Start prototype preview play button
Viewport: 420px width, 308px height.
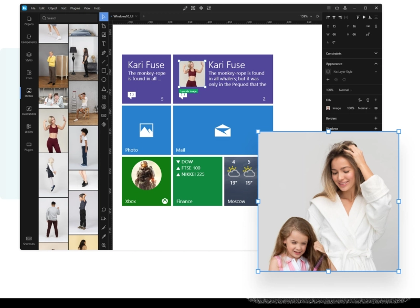click(318, 16)
